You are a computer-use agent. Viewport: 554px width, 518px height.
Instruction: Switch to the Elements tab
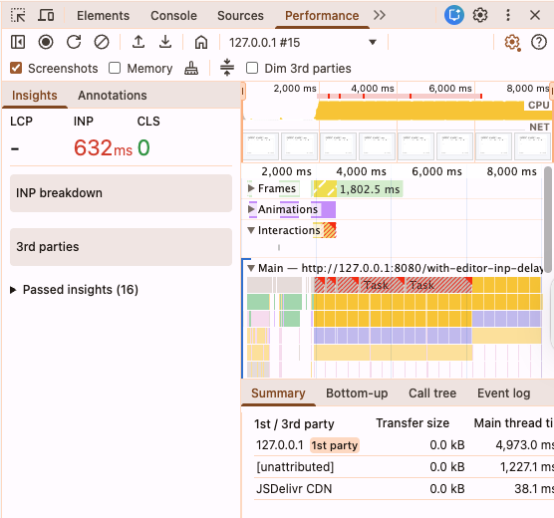click(x=104, y=16)
